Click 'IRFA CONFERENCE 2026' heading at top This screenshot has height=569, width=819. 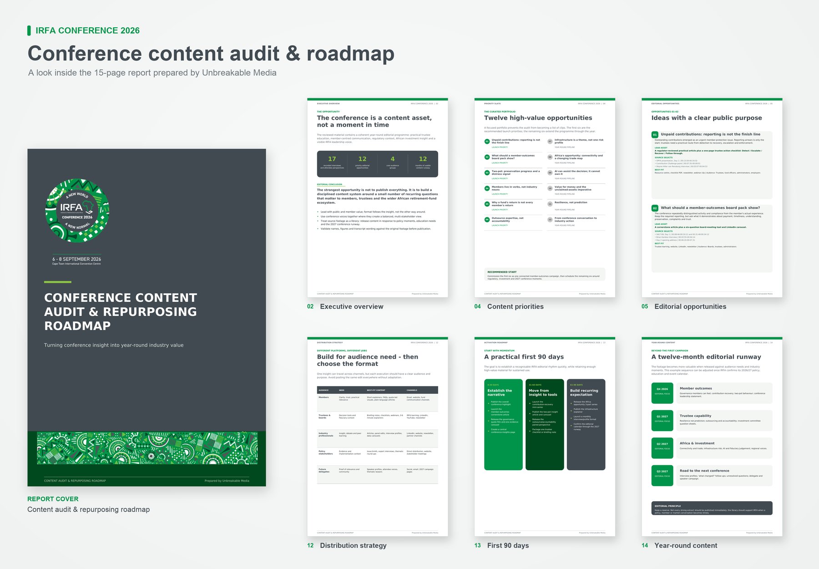[87, 30]
